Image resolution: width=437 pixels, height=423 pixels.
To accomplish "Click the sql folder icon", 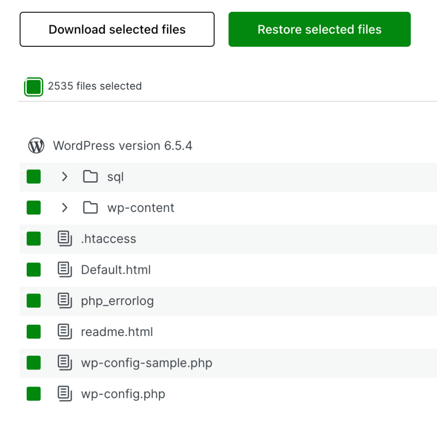I will point(90,177).
